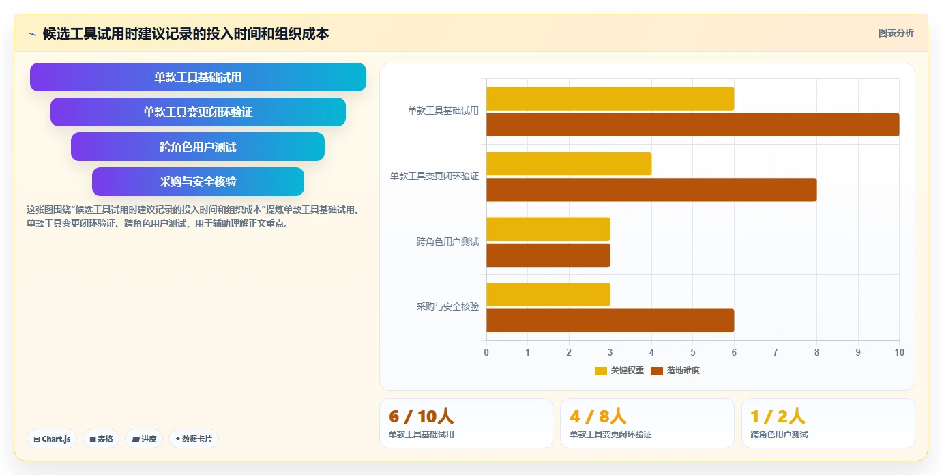The height and width of the screenshot is (475, 942).
Task: Click y-axis label 跨角色用户测试
Action: pos(447,242)
